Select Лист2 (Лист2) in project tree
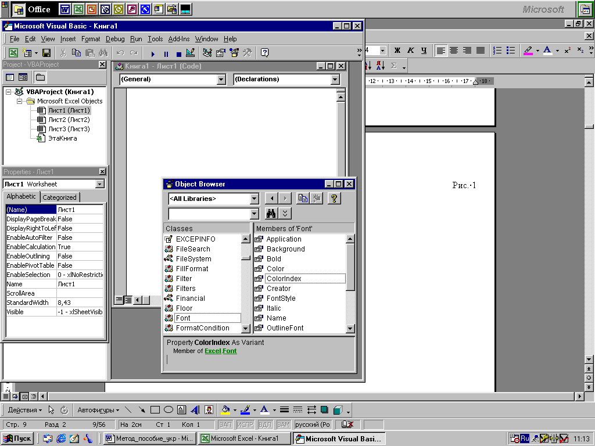Viewport: 595px width, 446px height. (69, 120)
